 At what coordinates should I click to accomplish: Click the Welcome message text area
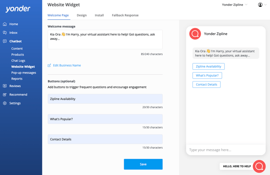(105, 40)
